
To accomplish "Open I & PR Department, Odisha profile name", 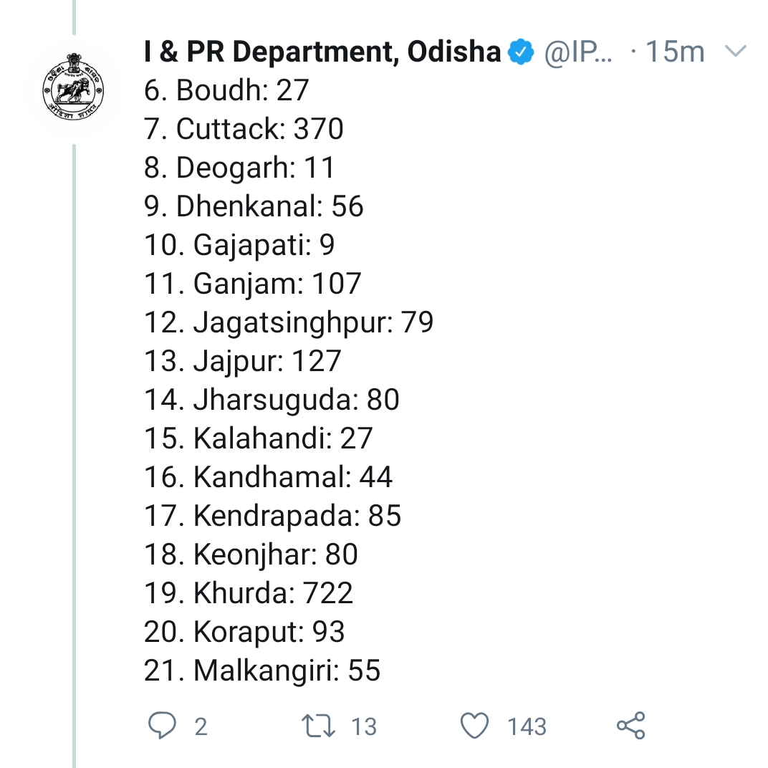I will pos(322,52).
